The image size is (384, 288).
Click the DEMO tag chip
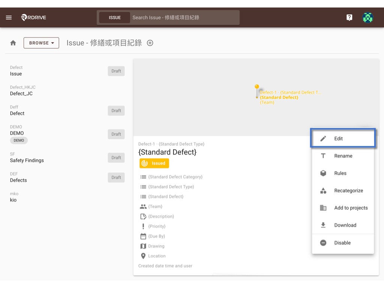pyautogui.click(x=19, y=140)
